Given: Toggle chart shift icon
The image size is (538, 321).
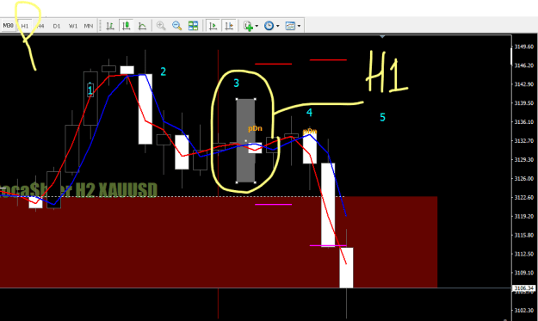Looking at the screenshot, I should tap(229, 26).
